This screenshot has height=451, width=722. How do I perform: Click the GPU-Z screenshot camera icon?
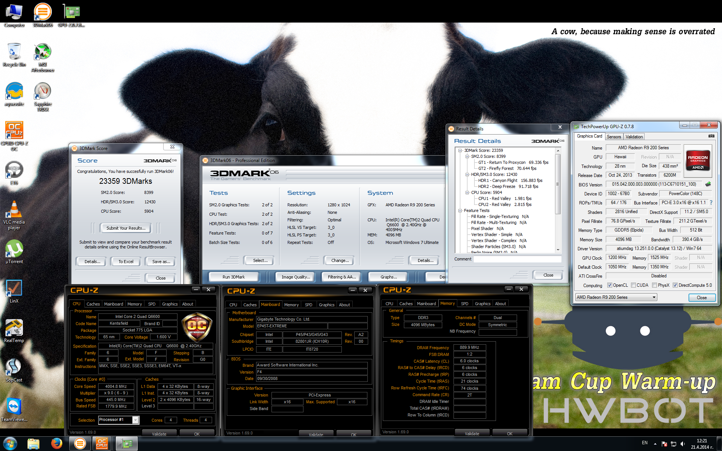(711, 136)
